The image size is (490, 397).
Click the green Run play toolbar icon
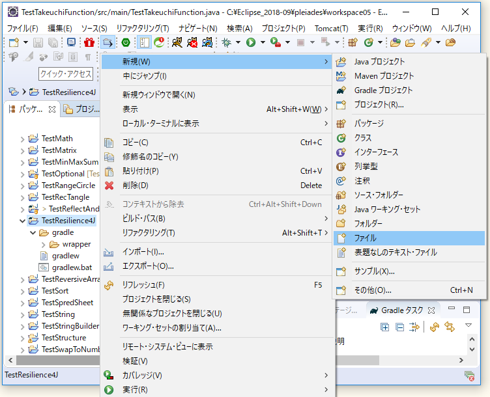[251, 42]
